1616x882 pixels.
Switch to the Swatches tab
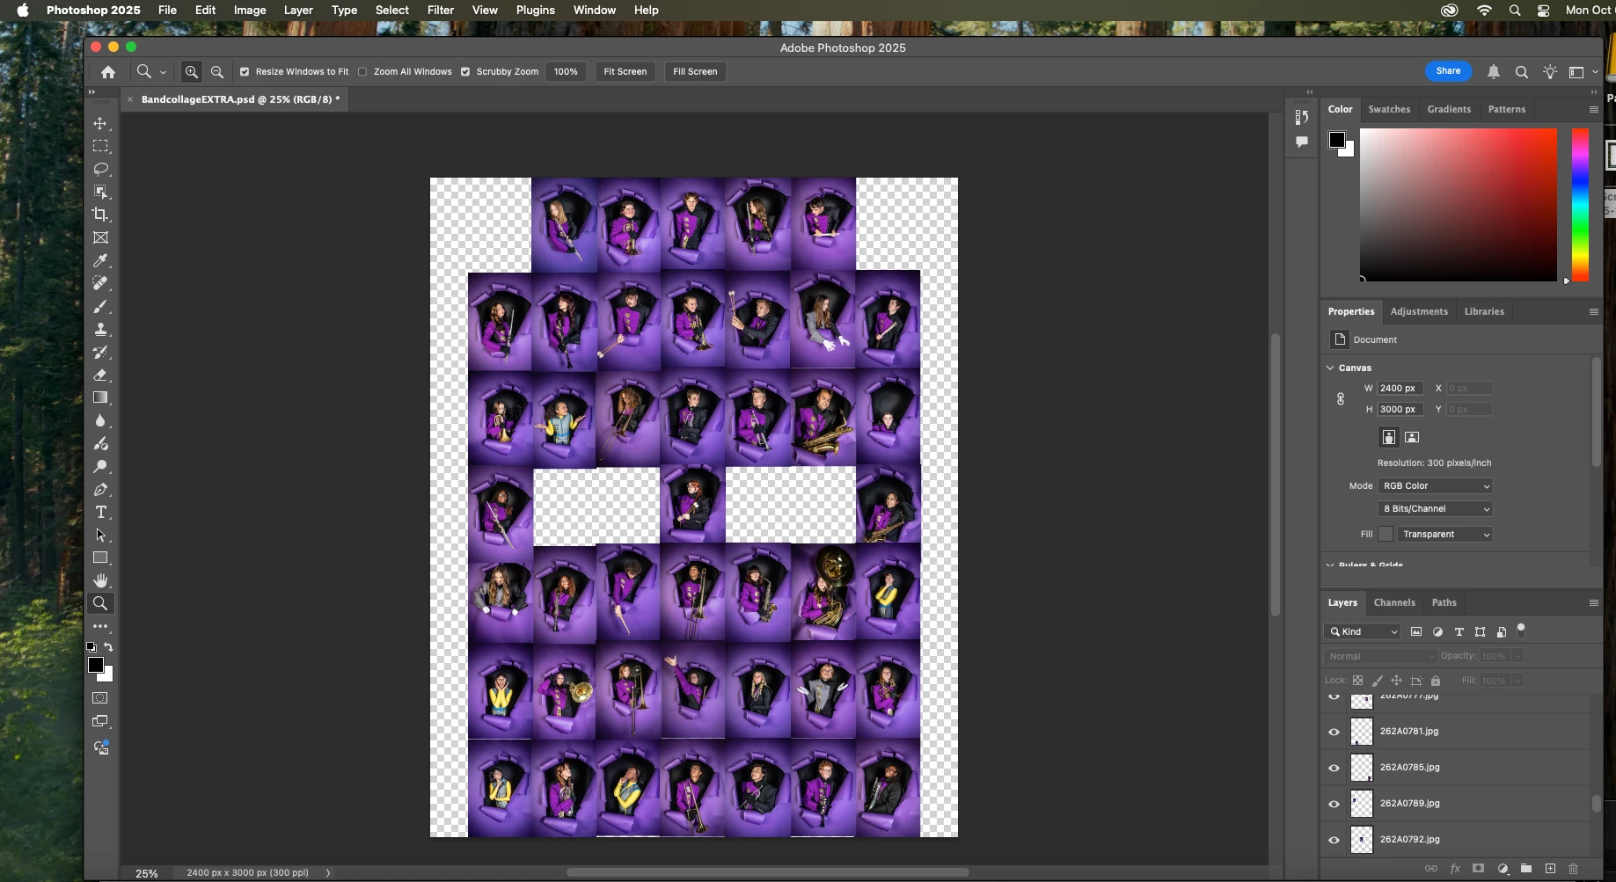[x=1389, y=110]
